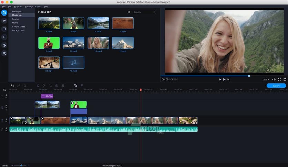This screenshot has height=167, width=288.
Task: Add a marker with flag icon
Action: [82, 86]
